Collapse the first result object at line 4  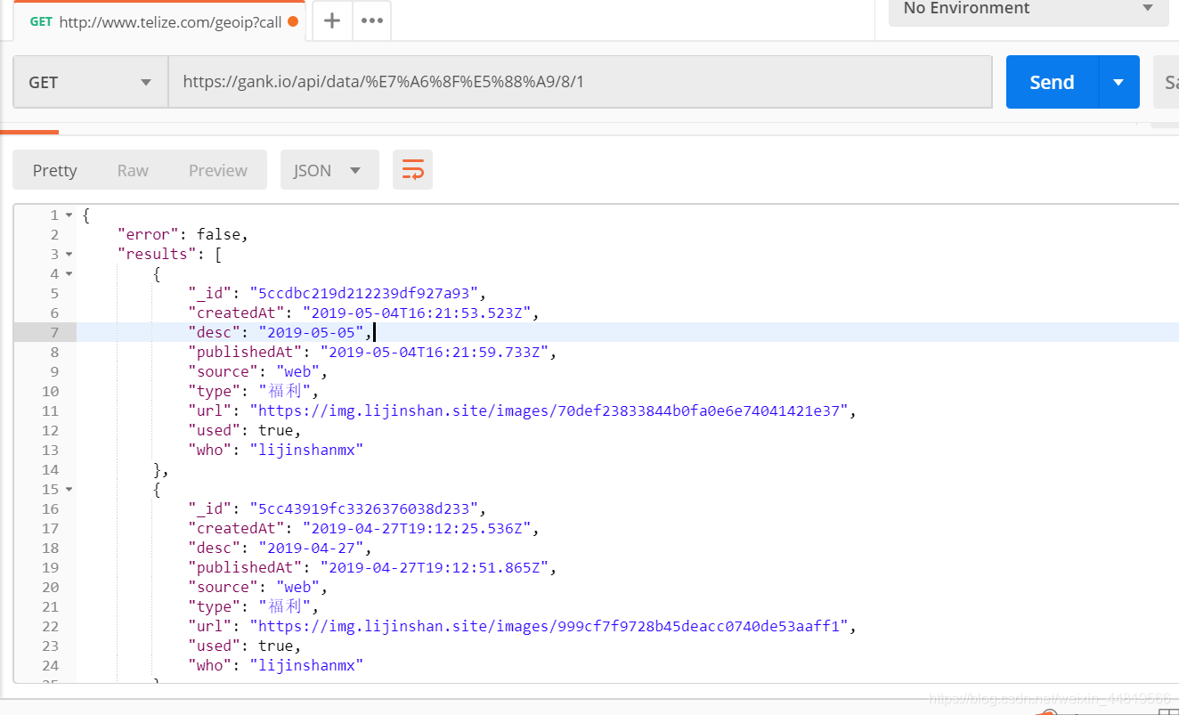pos(69,274)
